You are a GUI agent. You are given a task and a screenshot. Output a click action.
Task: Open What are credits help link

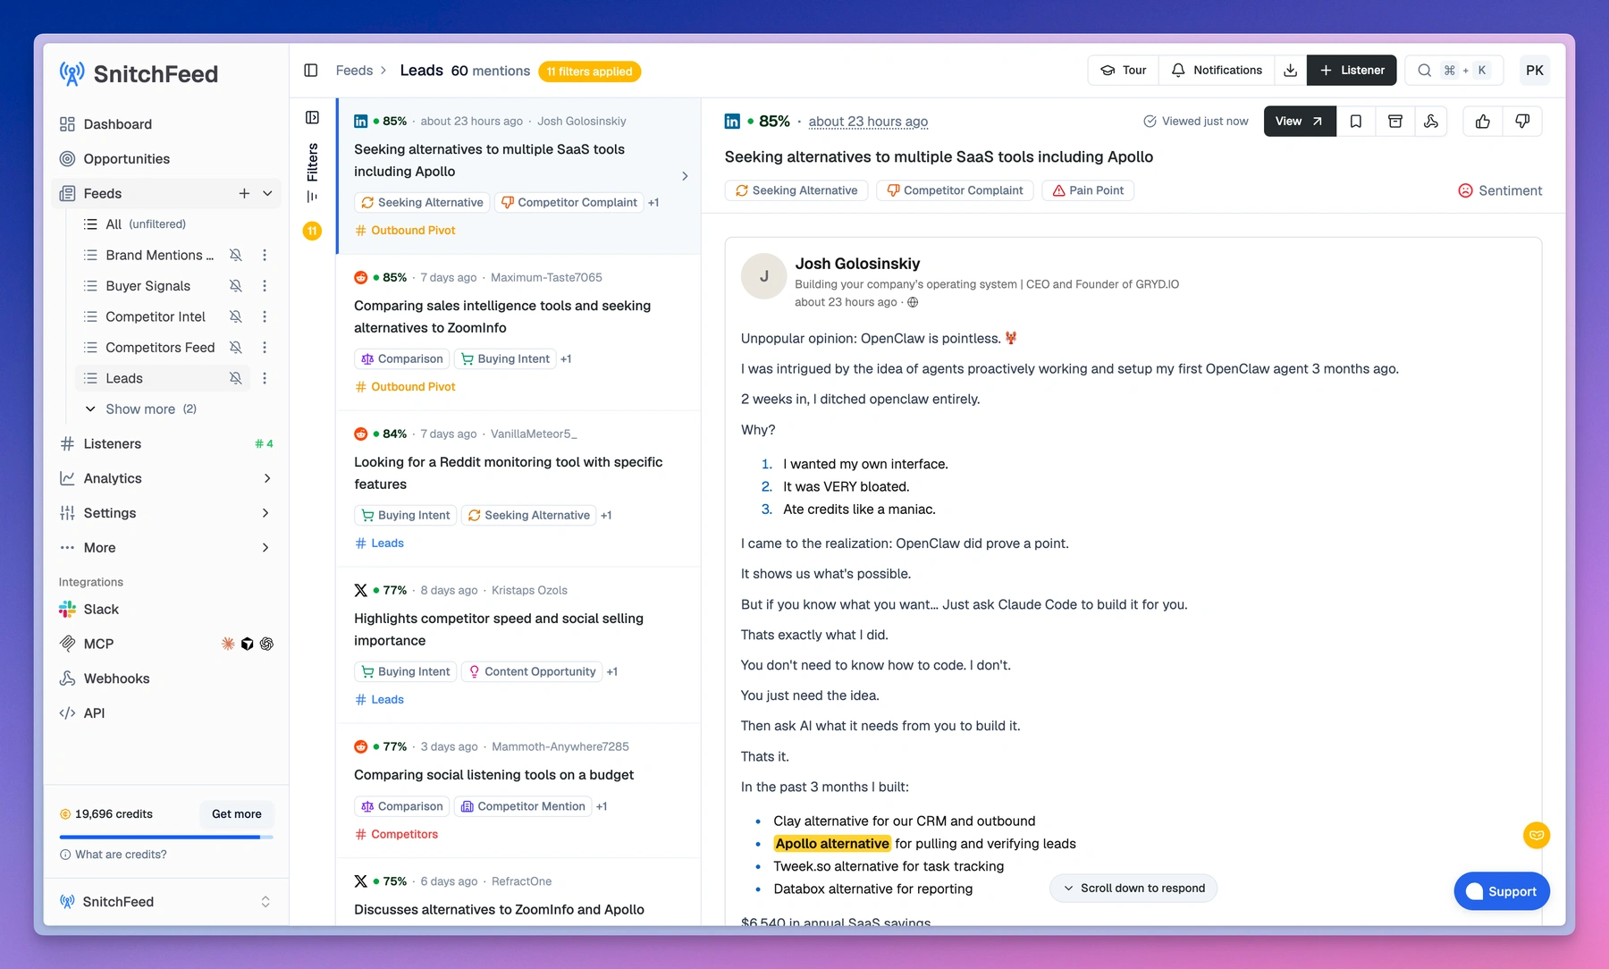(x=114, y=855)
